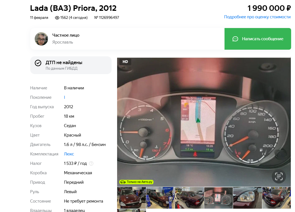Click the Написать сообщение button

click(x=258, y=39)
